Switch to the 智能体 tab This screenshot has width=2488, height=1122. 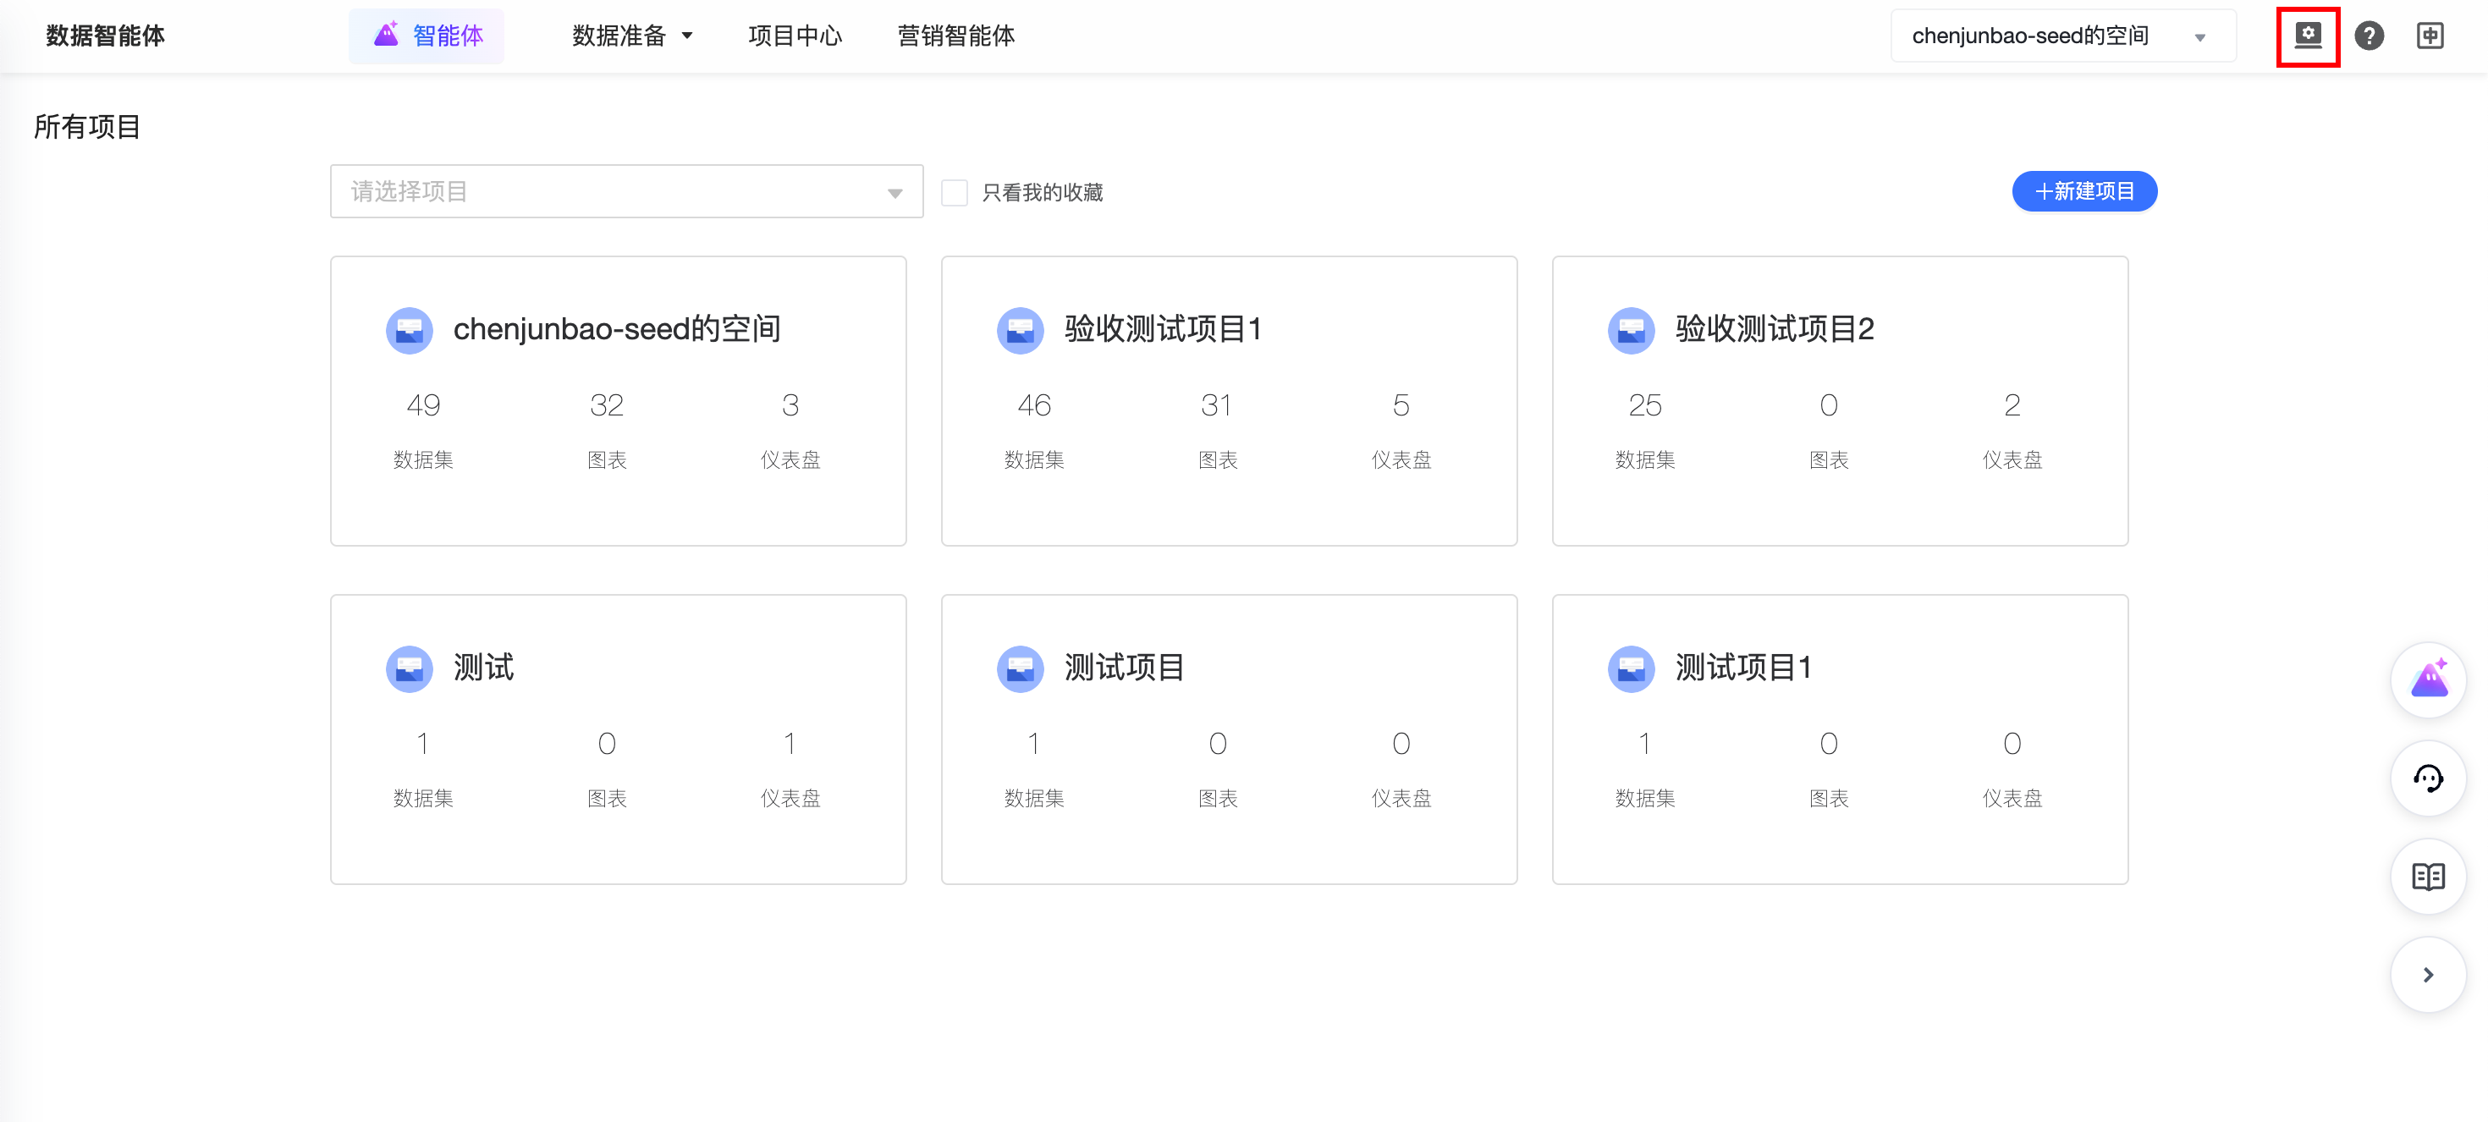click(427, 36)
